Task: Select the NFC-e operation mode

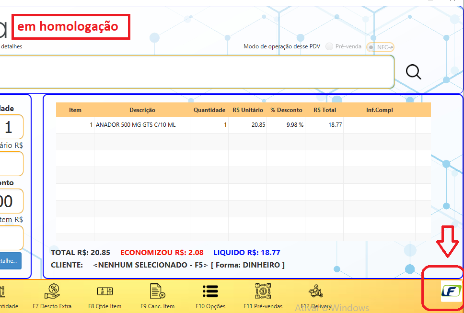Action: pyautogui.click(x=371, y=47)
